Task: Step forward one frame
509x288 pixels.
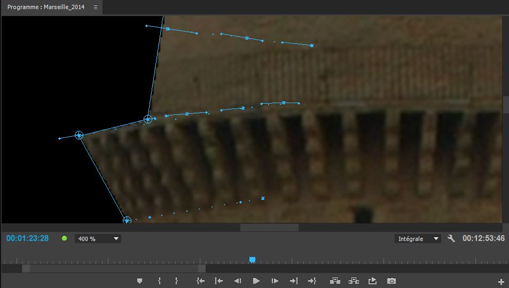Action: click(x=275, y=281)
